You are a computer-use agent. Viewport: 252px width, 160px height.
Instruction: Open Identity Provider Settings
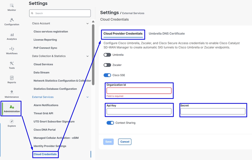click(50, 146)
